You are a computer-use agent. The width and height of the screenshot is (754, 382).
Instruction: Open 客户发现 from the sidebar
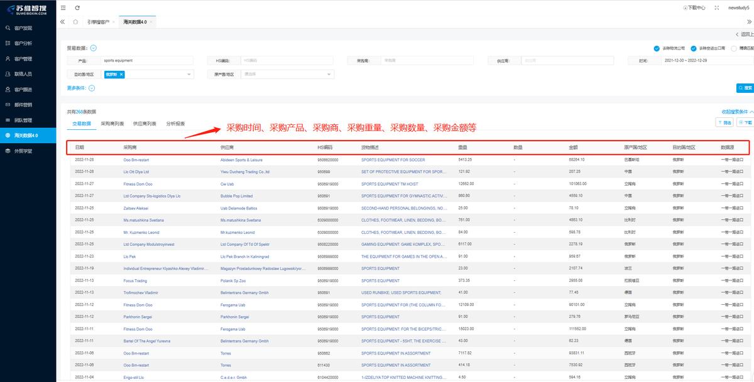point(23,28)
